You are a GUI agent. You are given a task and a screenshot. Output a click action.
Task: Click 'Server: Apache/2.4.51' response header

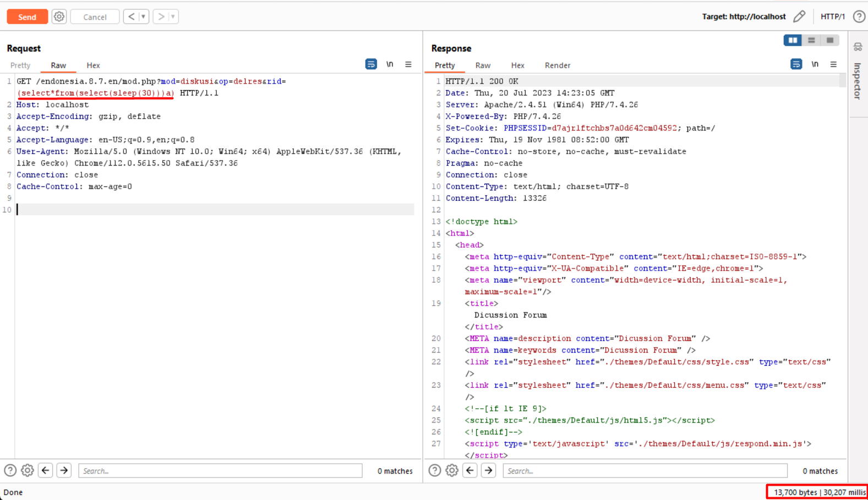542,105
